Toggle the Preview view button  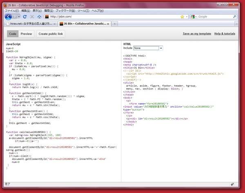(x=27, y=34)
